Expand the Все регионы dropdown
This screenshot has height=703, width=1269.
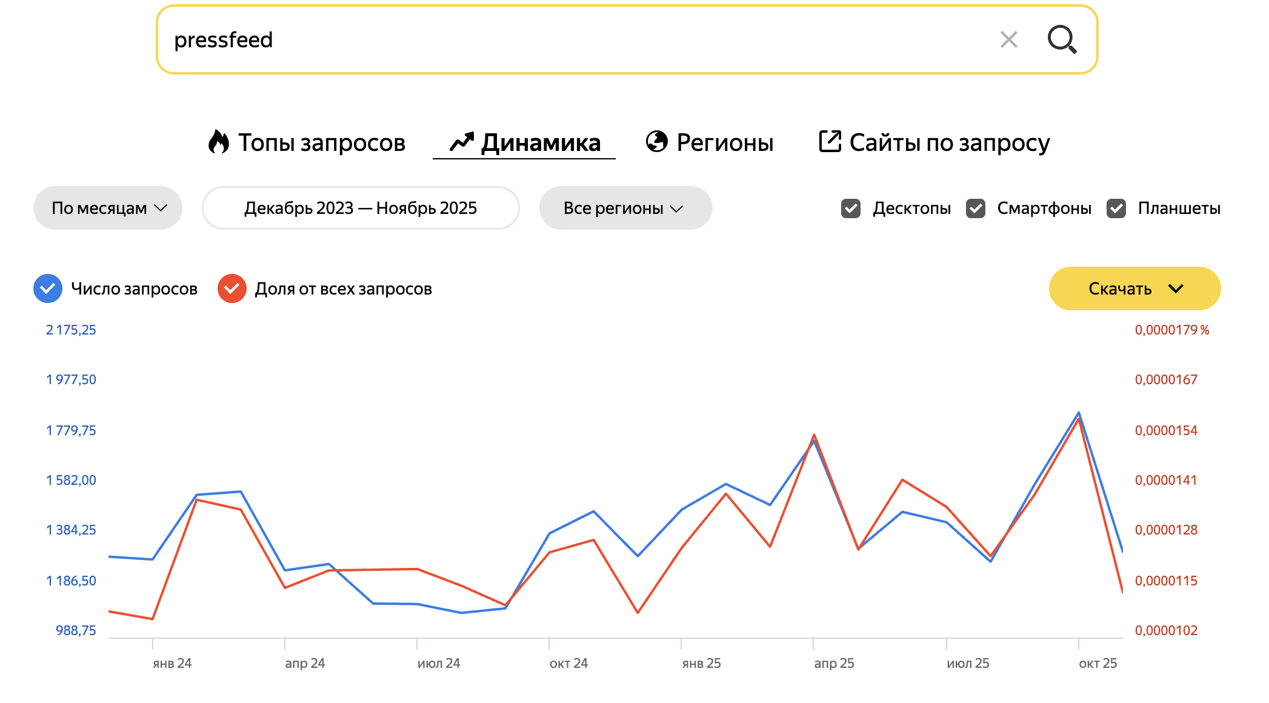(625, 208)
